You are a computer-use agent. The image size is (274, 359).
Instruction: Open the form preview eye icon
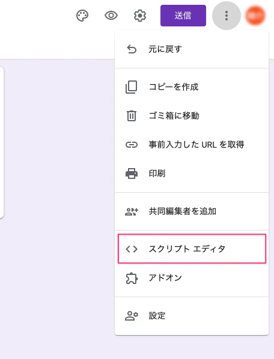[x=111, y=16]
